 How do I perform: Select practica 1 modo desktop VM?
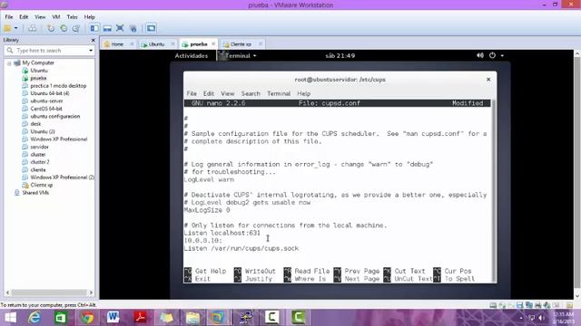pyautogui.click(x=58, y=86)
